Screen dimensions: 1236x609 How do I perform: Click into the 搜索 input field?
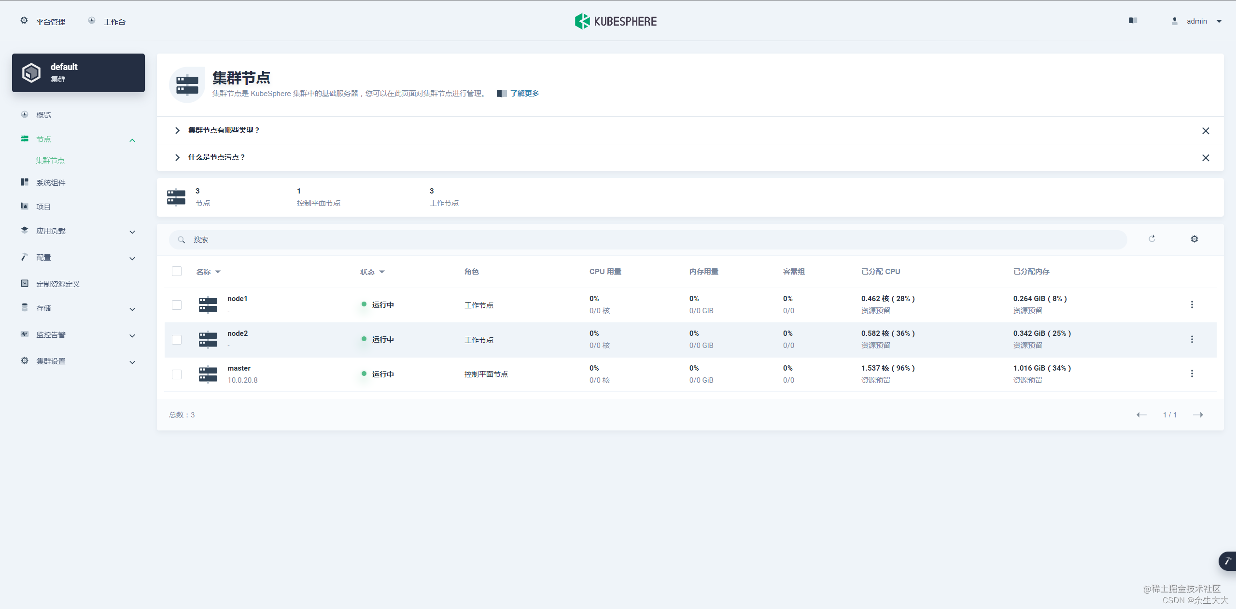(647, 240)
